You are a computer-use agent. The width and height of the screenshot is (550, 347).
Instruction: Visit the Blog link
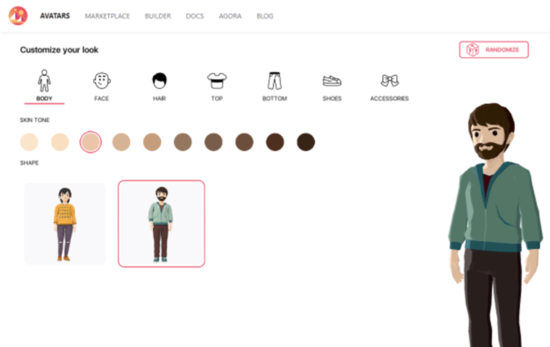pos(264,16)
